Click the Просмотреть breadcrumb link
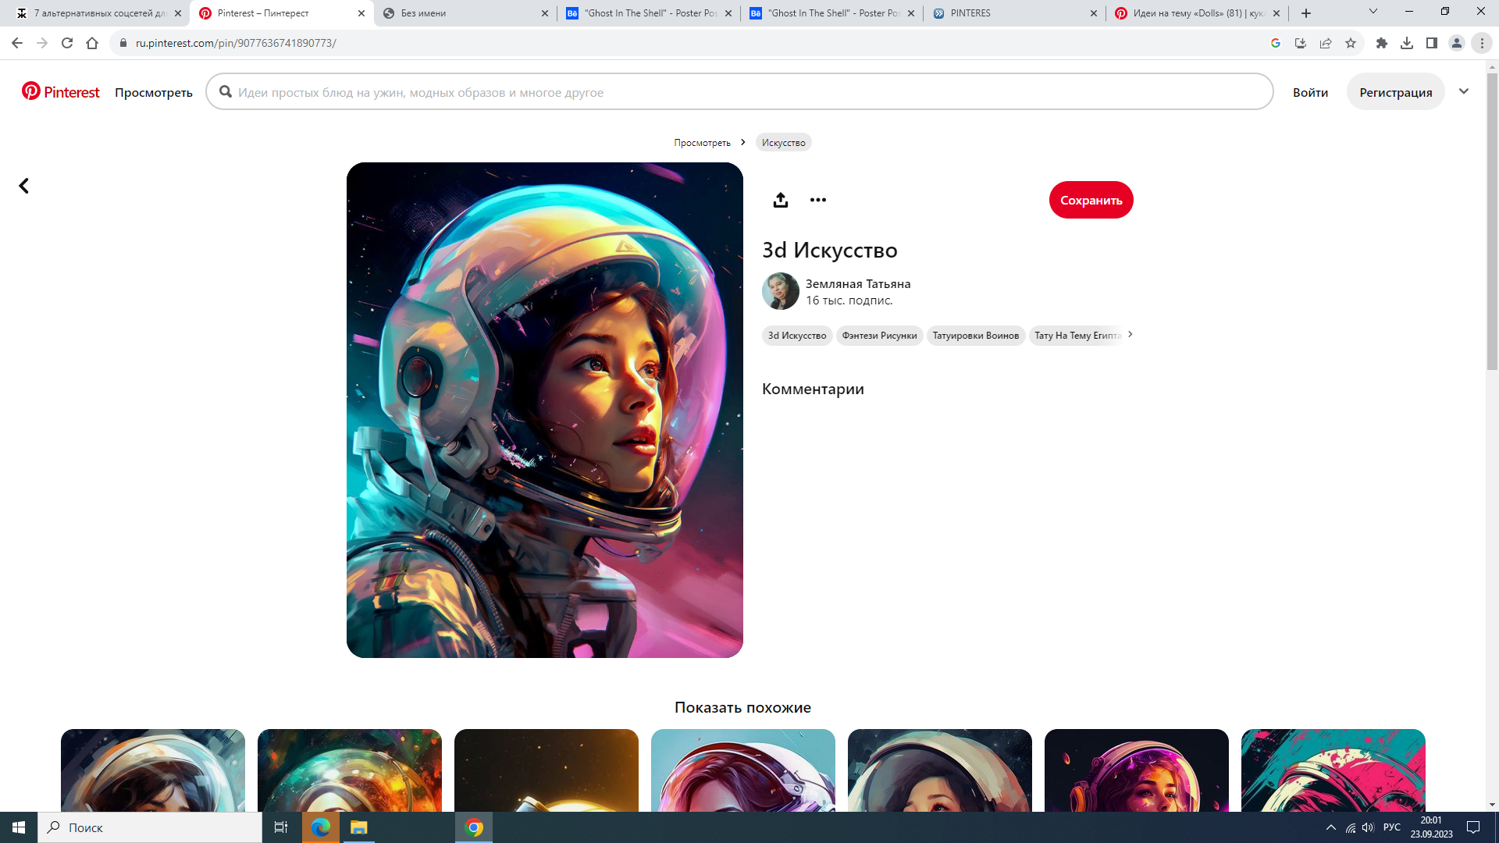1499x843 pixels. (x=702, y=142)
